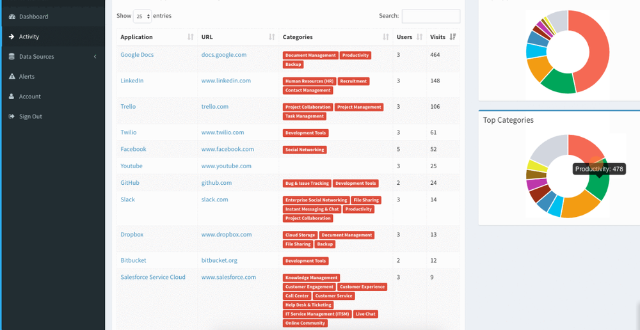Image resolution: width=640 pixels, height=330 pixels.
Task: Click Human Resources (HR) tag
Action: point(309,82)
